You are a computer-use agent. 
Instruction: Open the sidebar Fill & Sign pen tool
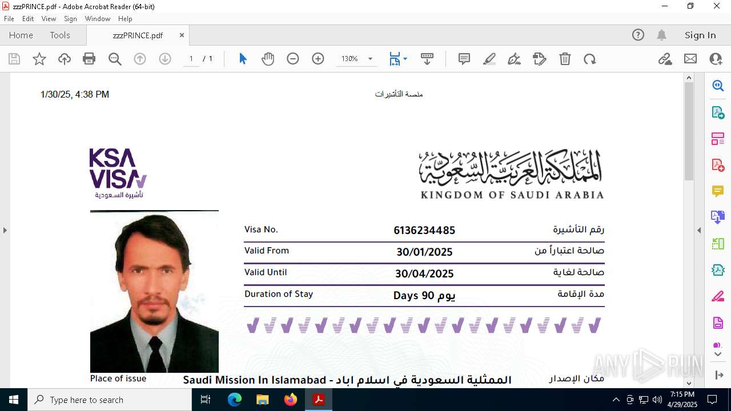[718, 296]
